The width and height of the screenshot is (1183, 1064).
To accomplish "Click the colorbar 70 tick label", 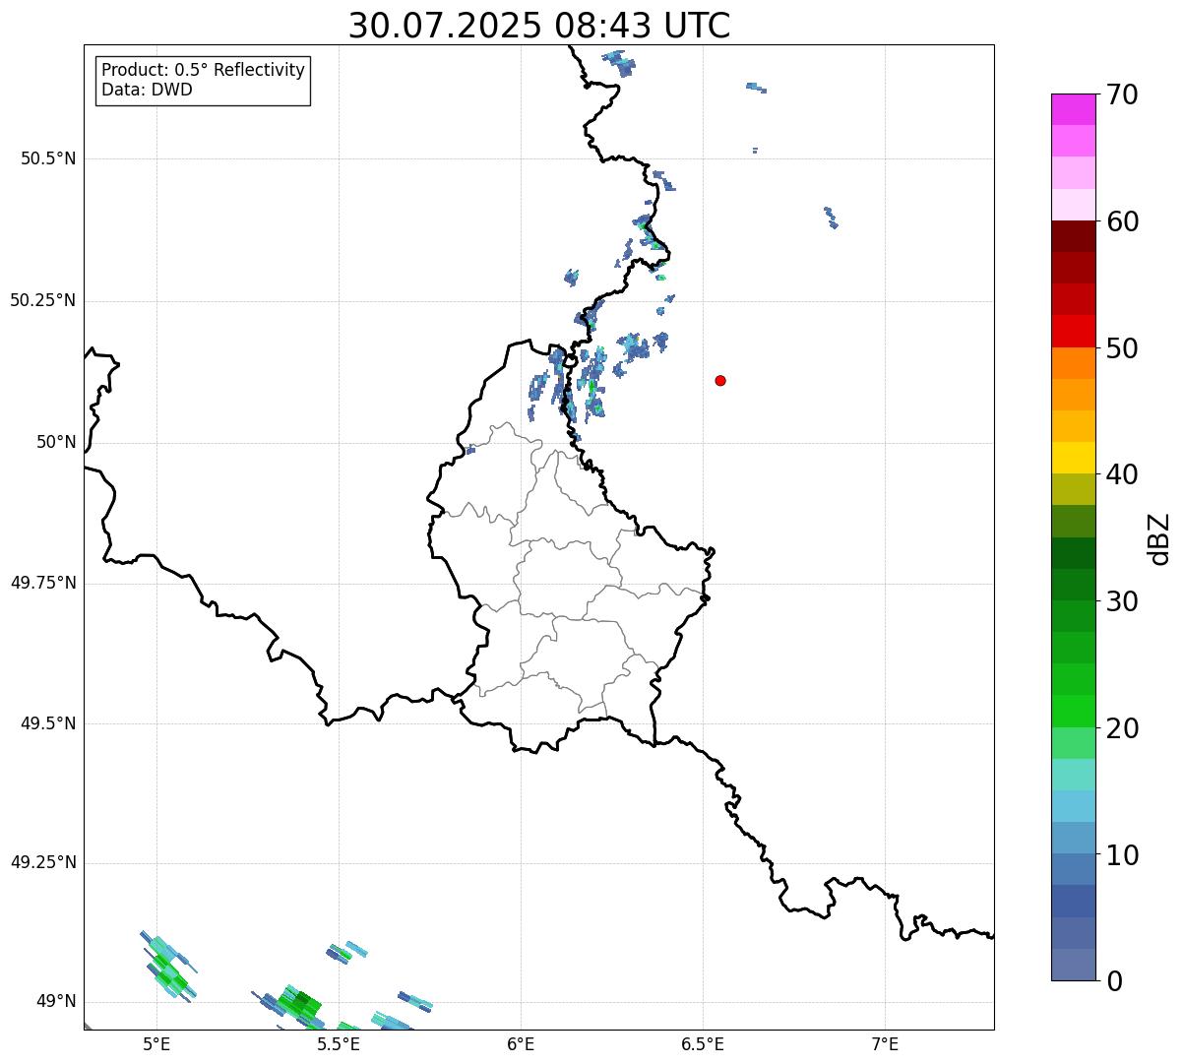I will click(x=1122, y=94).
